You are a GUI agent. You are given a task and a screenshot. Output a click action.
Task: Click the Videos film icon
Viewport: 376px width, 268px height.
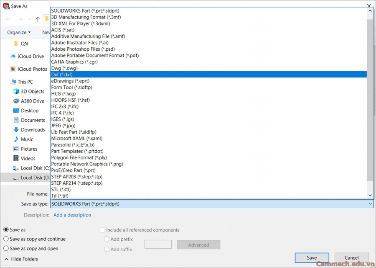[x=16, y=158]
